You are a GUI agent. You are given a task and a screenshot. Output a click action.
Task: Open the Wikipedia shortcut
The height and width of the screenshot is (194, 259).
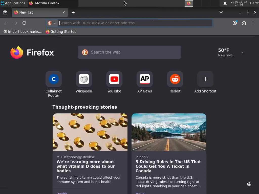[84, 82]
